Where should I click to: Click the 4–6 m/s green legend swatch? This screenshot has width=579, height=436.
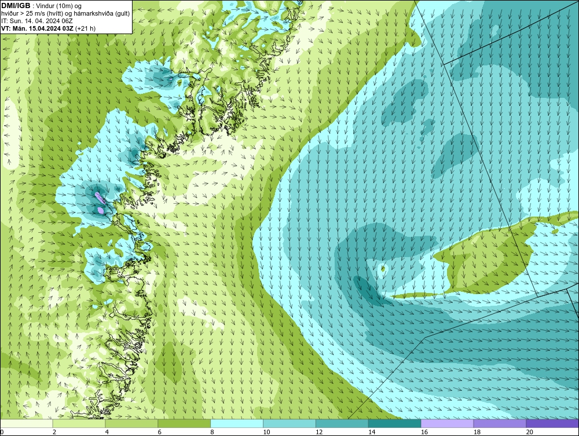point(131,424)
